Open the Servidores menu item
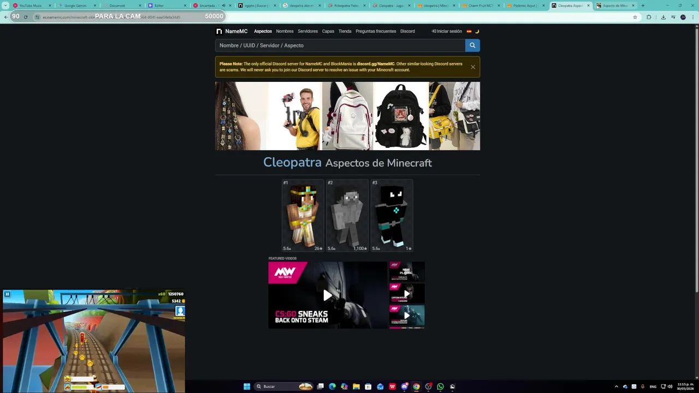The width and height of the screenshot is (699, 393). [307, 31]
